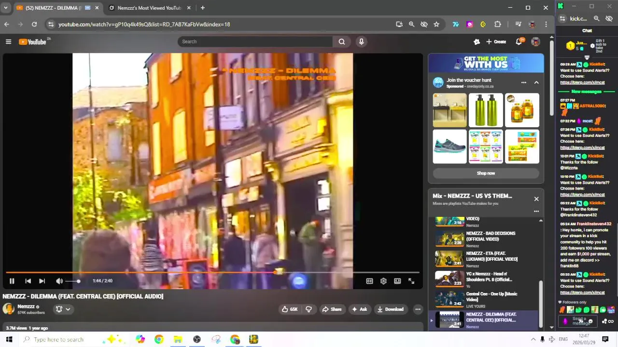Toggle closed captions on the video
Image resolution: width=618 pixels, height=347 pixels.
pyautogui.click(x=369, y=281)
